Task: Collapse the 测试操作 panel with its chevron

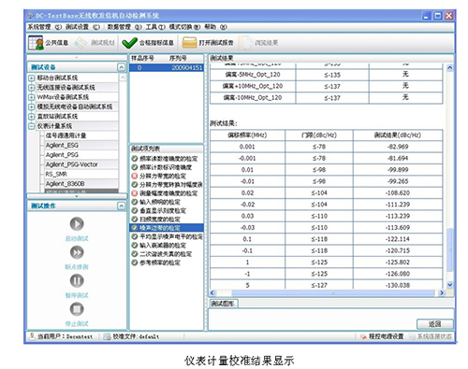Action: 122,206
